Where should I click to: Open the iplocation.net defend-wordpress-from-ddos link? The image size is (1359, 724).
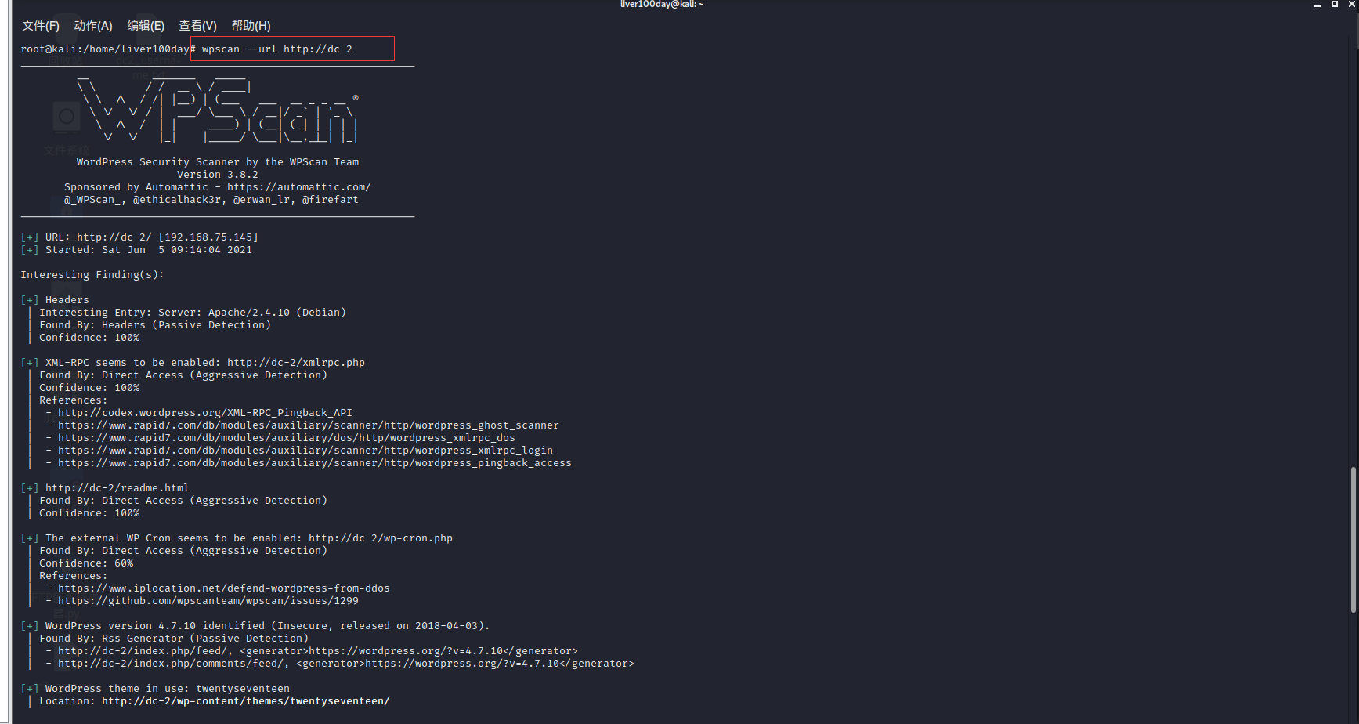pos(224,588)
